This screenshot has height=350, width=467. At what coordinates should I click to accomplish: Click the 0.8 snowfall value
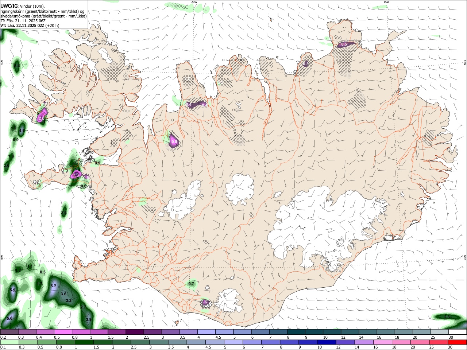(174, 141)
